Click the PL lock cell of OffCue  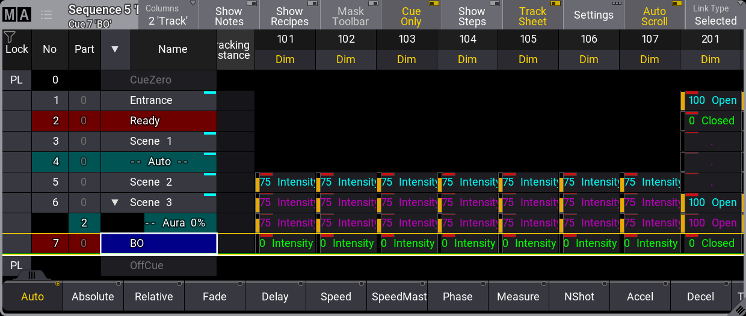click(17, 266)
